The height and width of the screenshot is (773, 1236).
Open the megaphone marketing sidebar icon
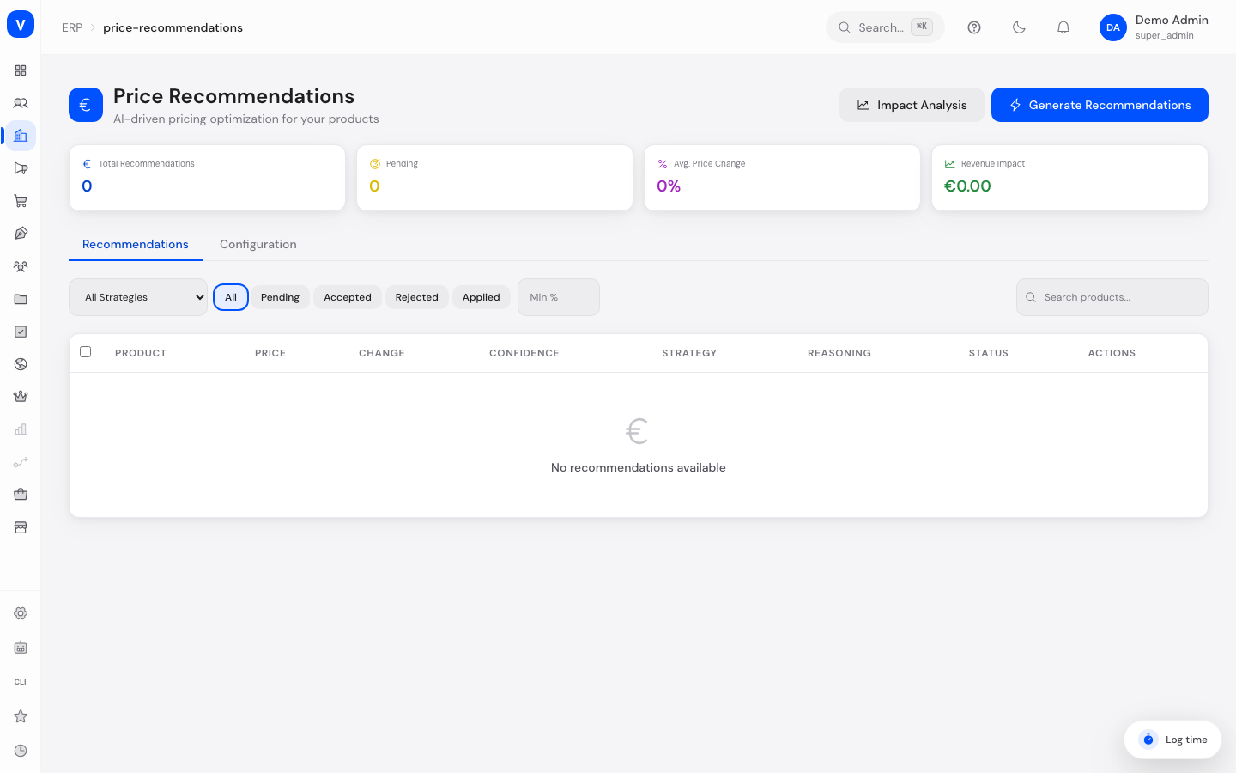(x=21, y=168)
